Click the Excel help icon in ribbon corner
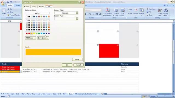The image size is (175, 98). click(165, 5)
